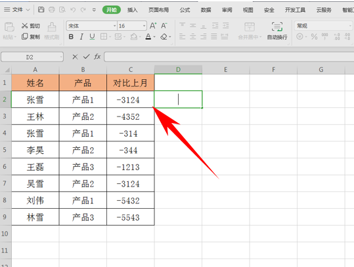Open the font name 宋体 dropdown
The height and width of the screenshot is (267, 354).
click(x=114, y=26)
